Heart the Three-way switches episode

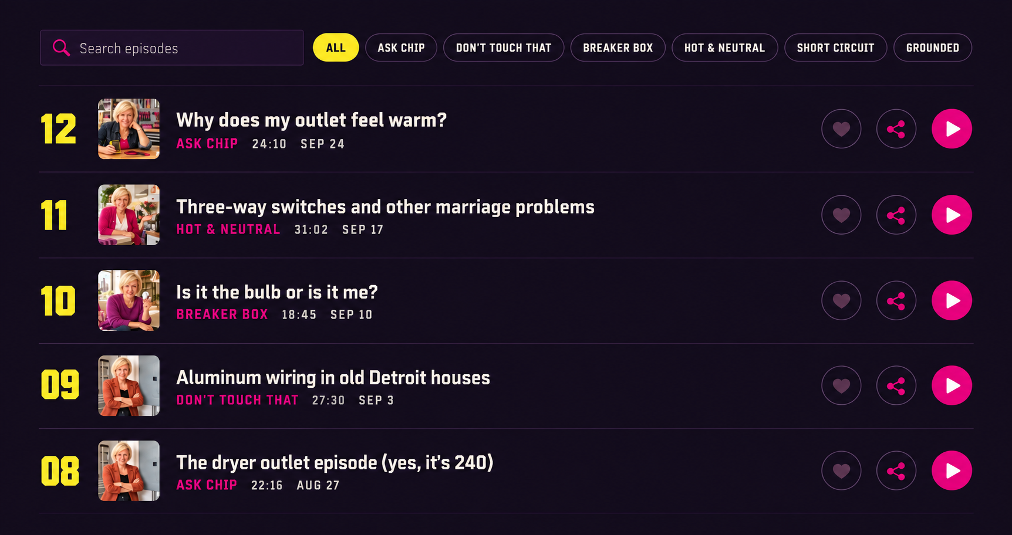pyautogui.click(x=841, y=215)
